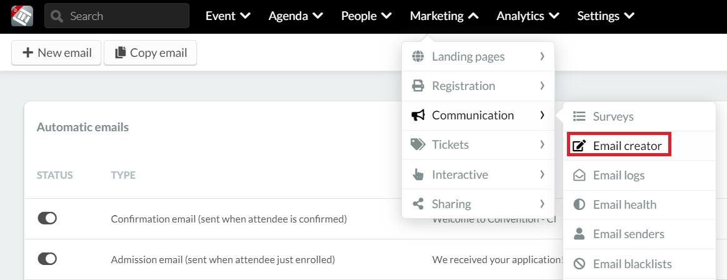Click the printer icon beside Registration
This screenshot has width=727, height=280.
coord(418,86)
